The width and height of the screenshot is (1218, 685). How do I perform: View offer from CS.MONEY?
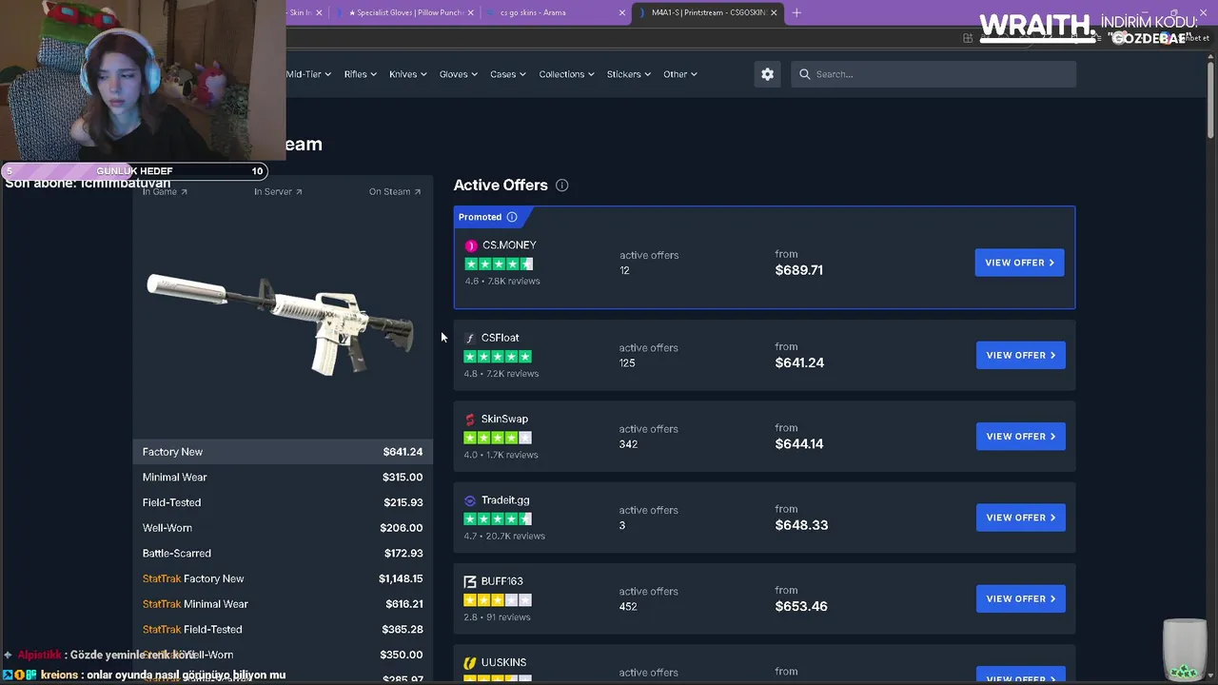tap(1020, 263)
